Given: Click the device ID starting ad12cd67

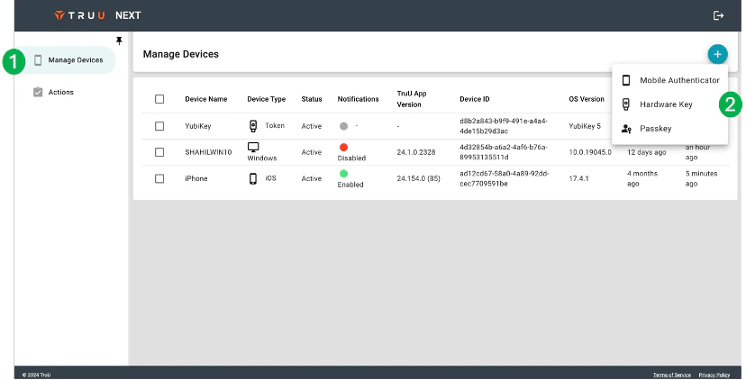Looking at the screenshot, I should pyautogui.click(x=505, y=178).
